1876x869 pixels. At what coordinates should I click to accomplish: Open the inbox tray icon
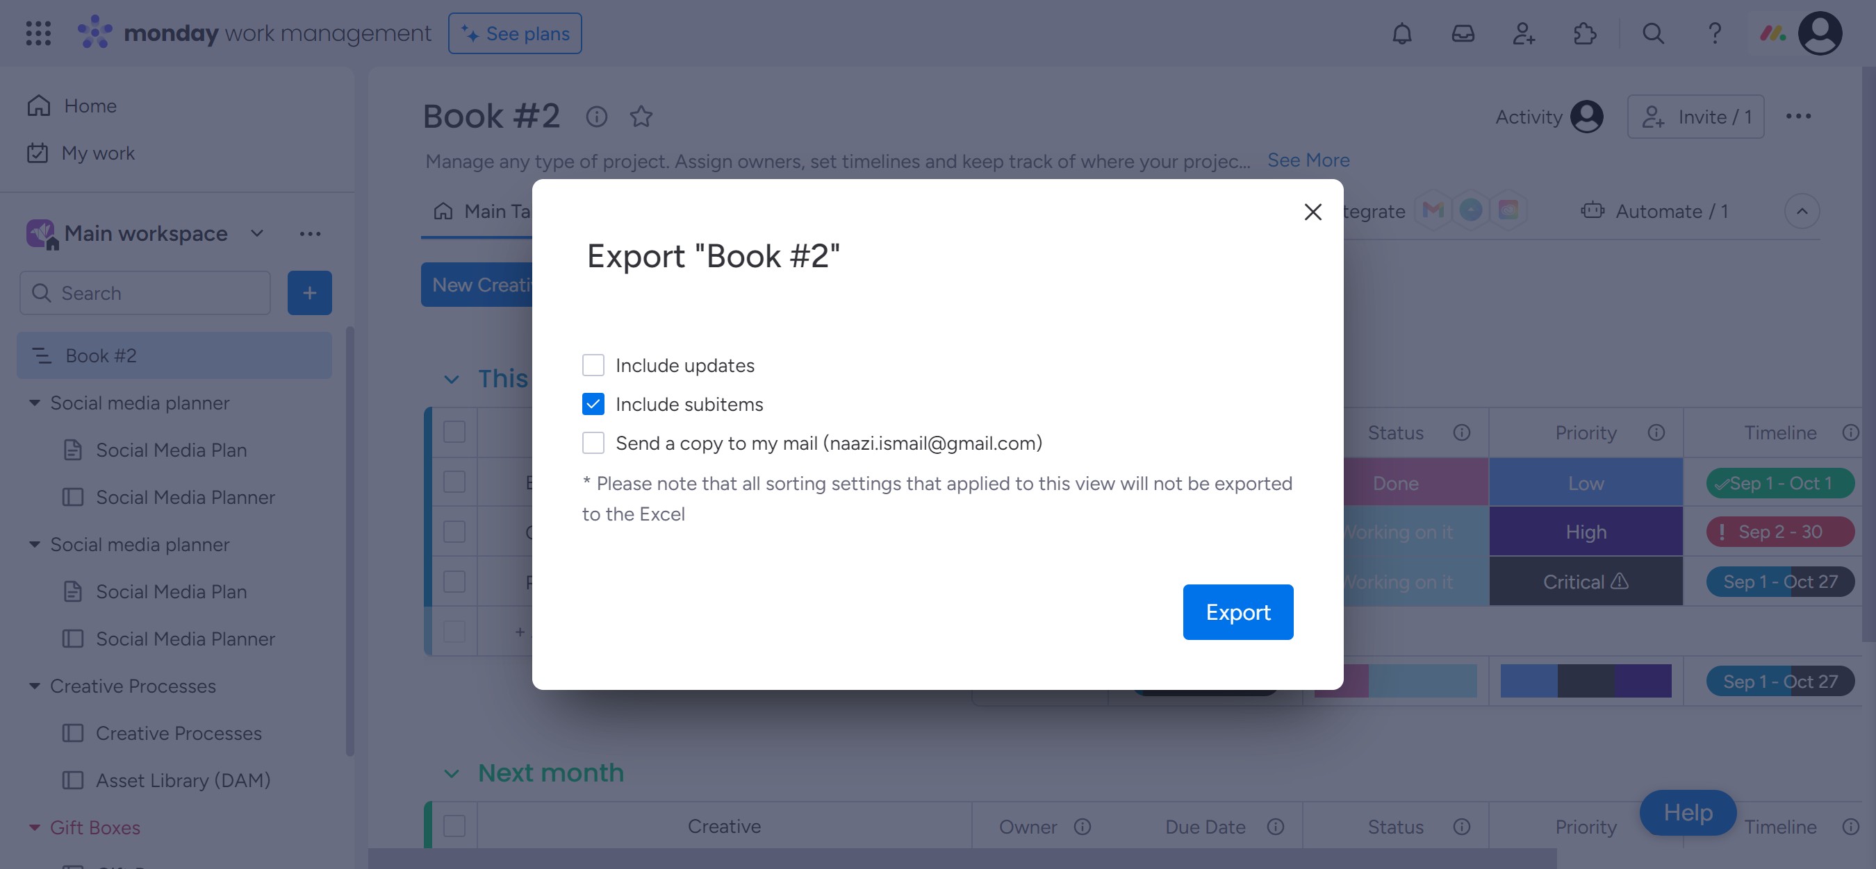pyautogui.click(x=1463, y=33)
